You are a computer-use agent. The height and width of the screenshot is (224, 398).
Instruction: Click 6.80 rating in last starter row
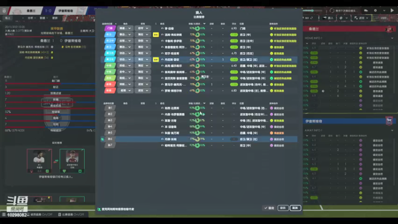[234, 91]
